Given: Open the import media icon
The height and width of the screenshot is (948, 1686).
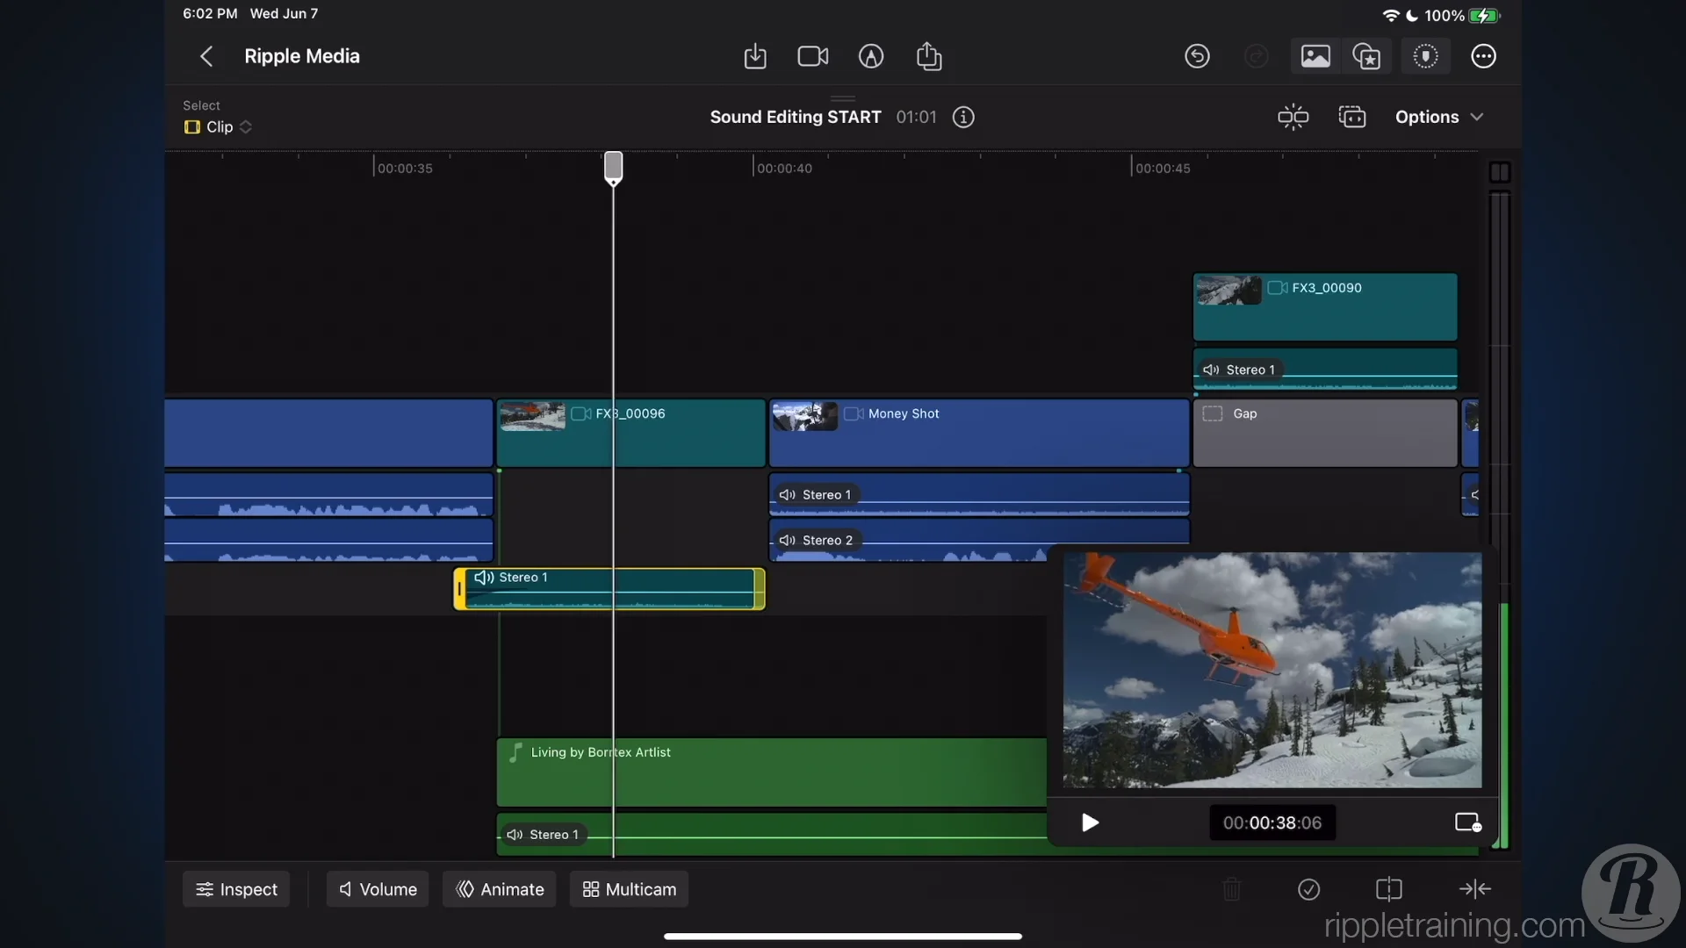Looking at the screenshot, I should (755, 57).
